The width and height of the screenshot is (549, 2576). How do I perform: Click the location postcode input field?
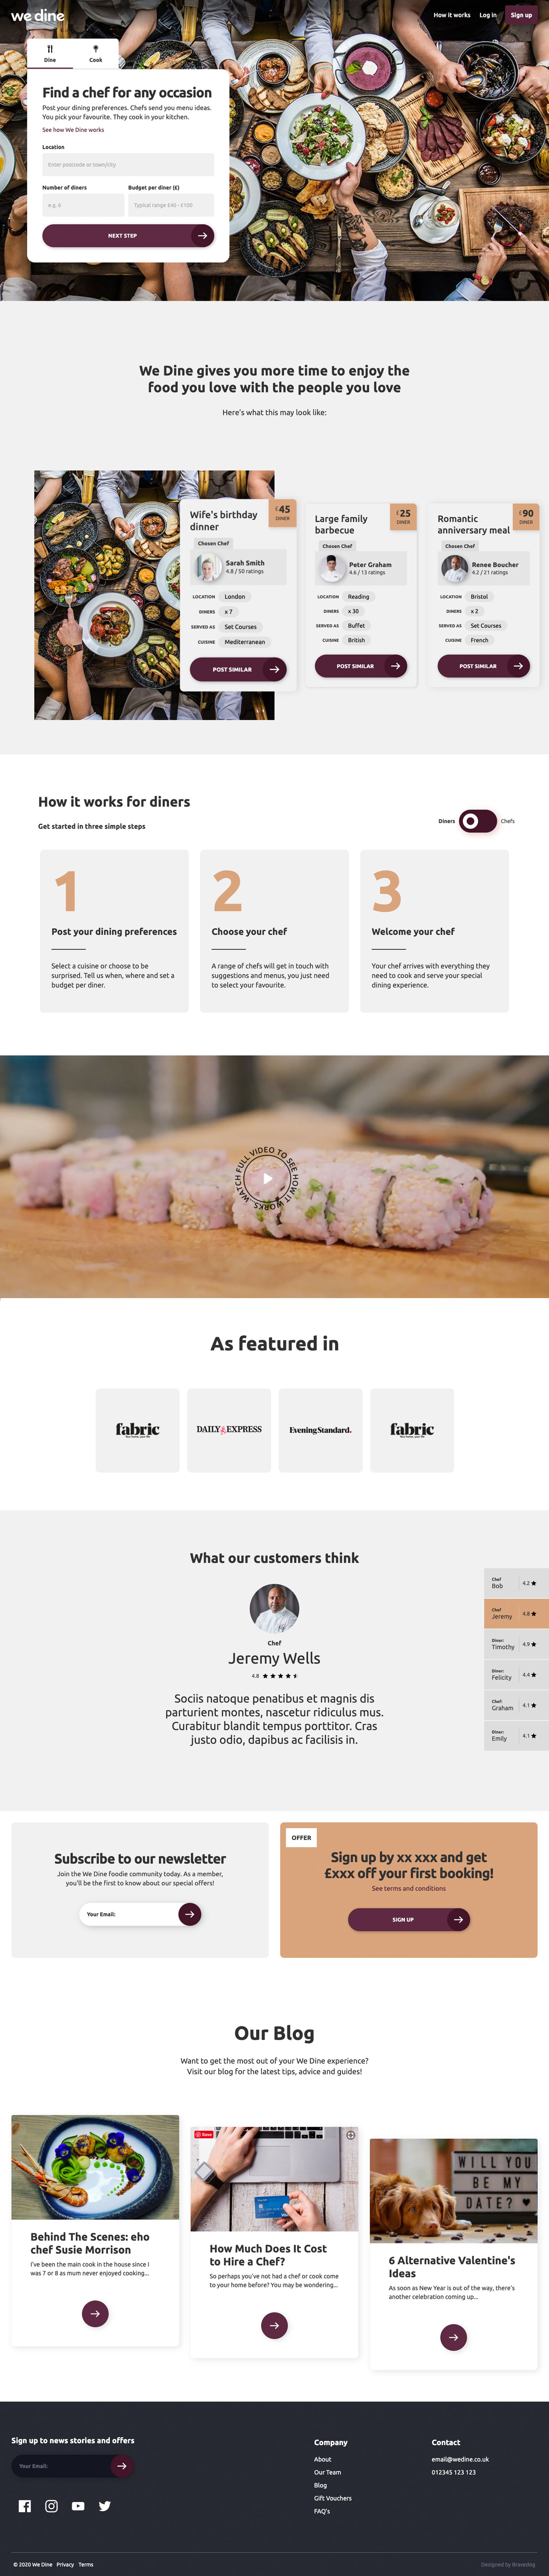coord(128,164)
